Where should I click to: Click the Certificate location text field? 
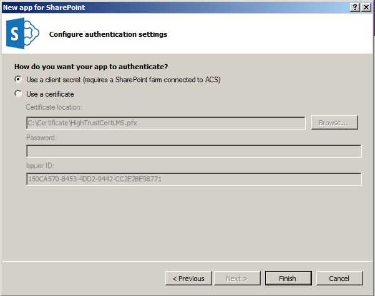point(166,123)
